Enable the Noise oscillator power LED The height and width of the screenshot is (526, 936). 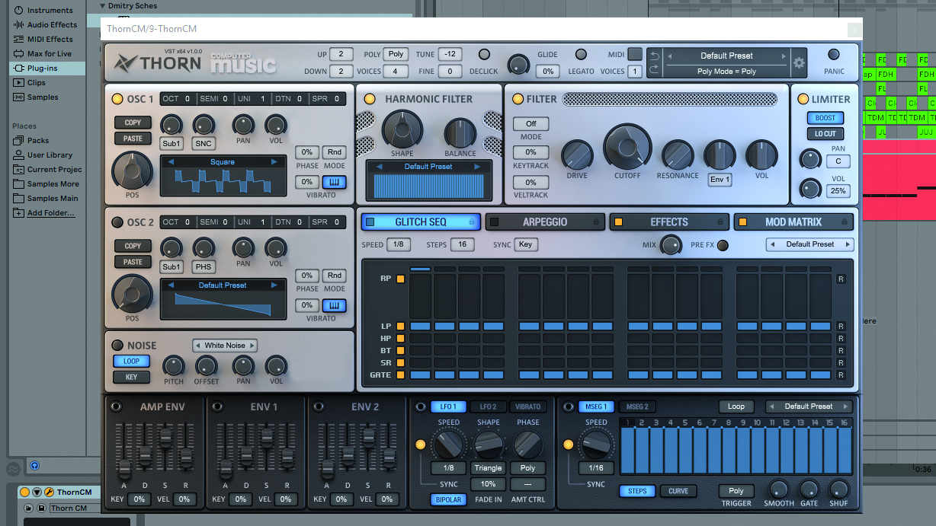click(x=117, y=346)
